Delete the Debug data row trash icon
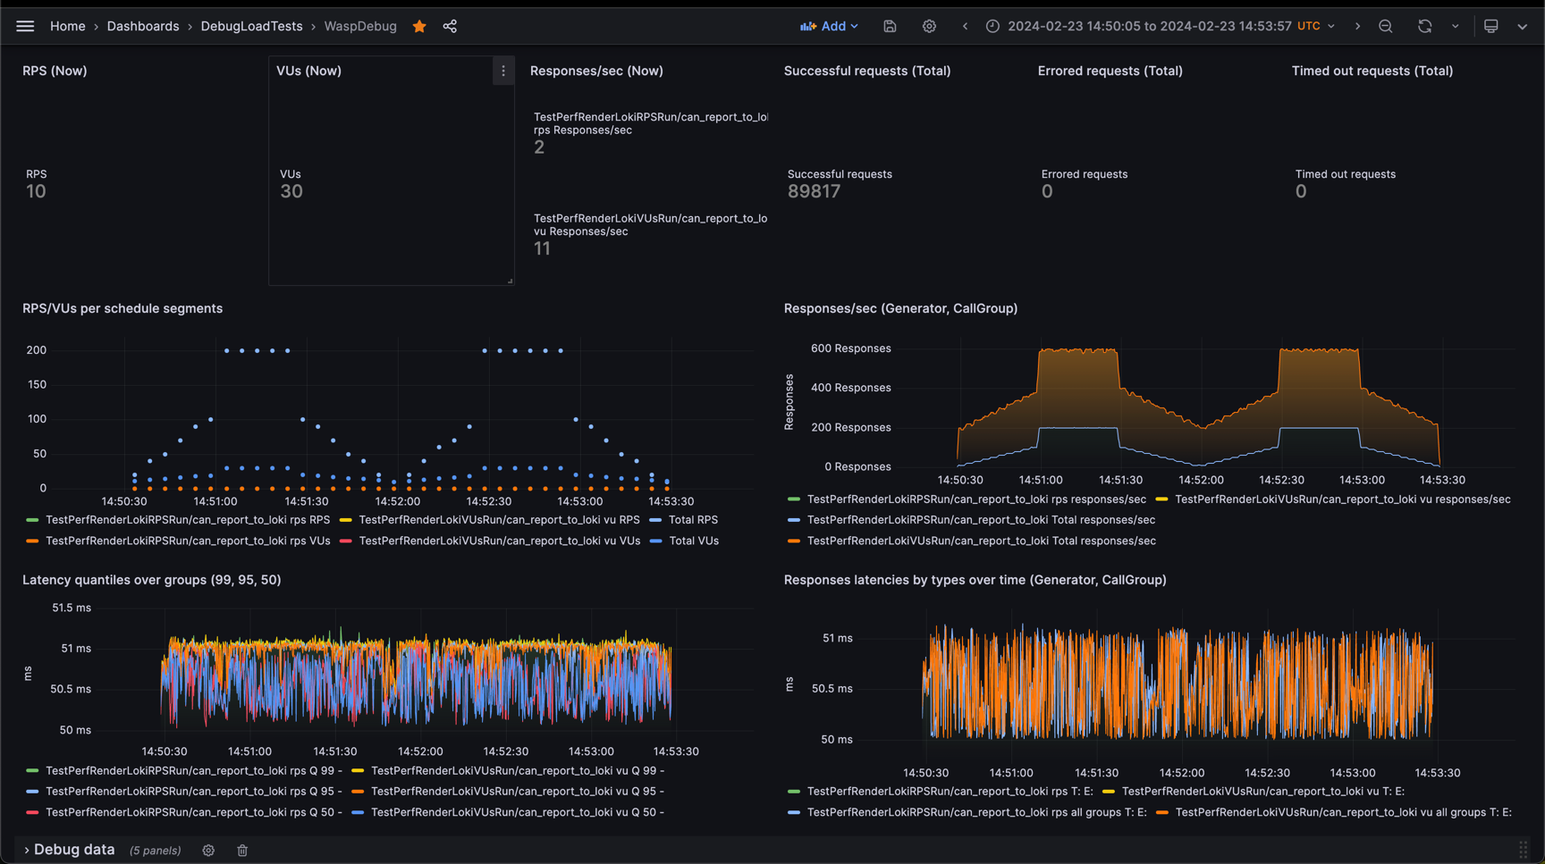Image resolution: width=1545 pixels, height=864 pixels. point(242,850)
